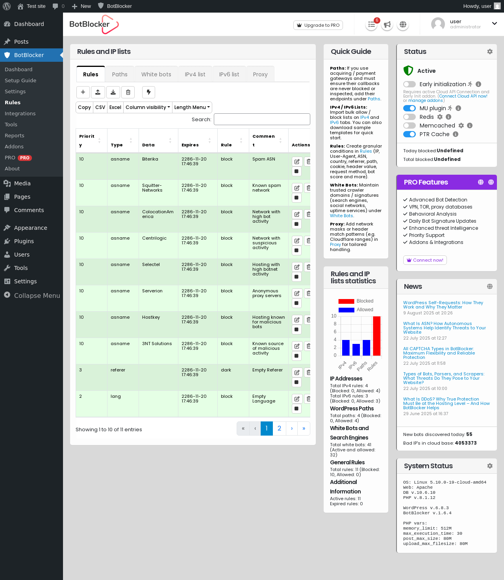Switch off the PTR Cache toggle
Viewport: 504px width, 580px height.
click(409, 134)
